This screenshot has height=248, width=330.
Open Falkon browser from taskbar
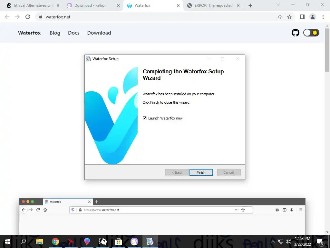pos(134,242)
